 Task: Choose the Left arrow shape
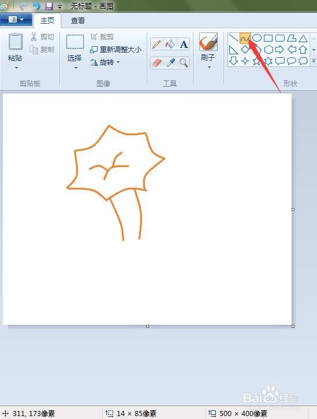click(292, 50)
